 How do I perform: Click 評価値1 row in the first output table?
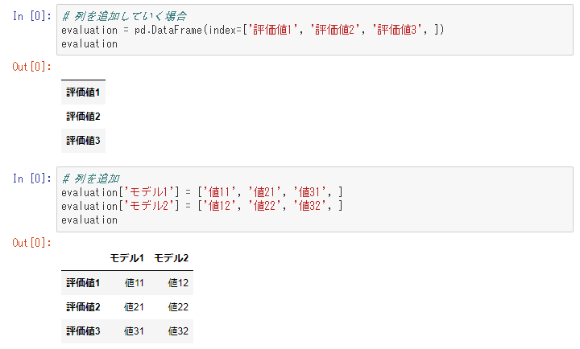(x=83, y=92)
